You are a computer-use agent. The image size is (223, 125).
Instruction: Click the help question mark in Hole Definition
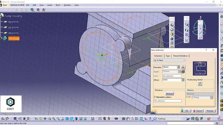(x=206, y=50)
